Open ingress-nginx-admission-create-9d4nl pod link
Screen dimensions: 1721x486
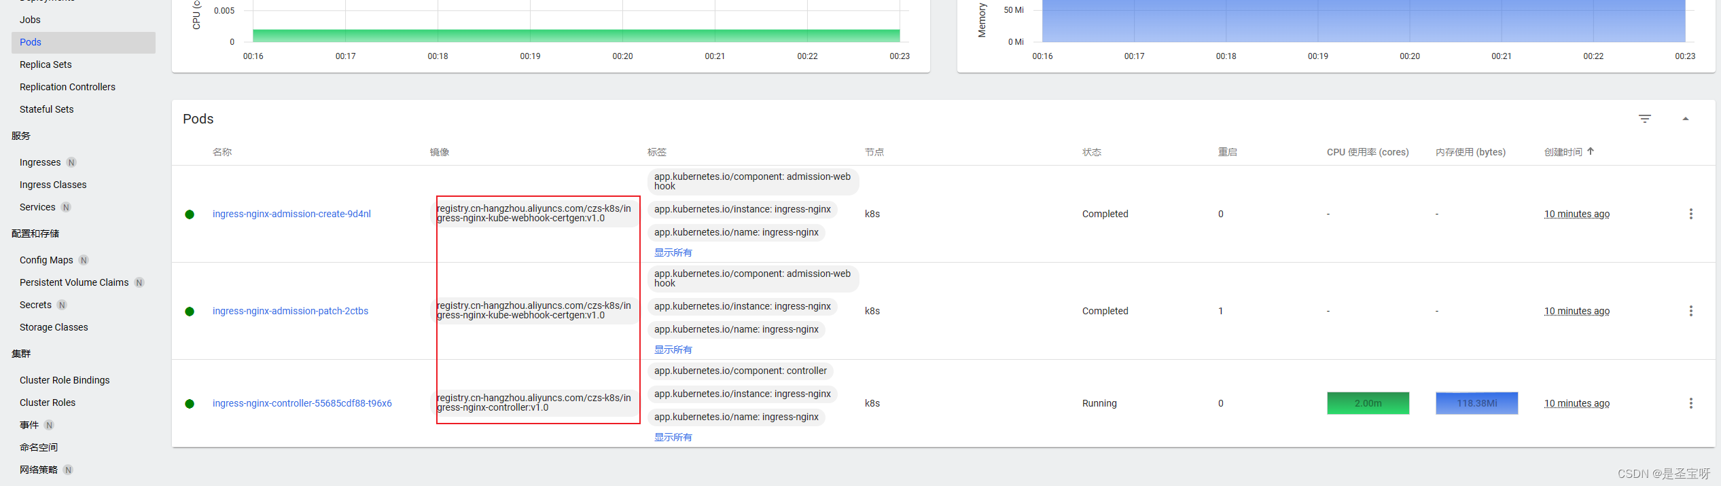pyautogui.click(x=291, y=214)
